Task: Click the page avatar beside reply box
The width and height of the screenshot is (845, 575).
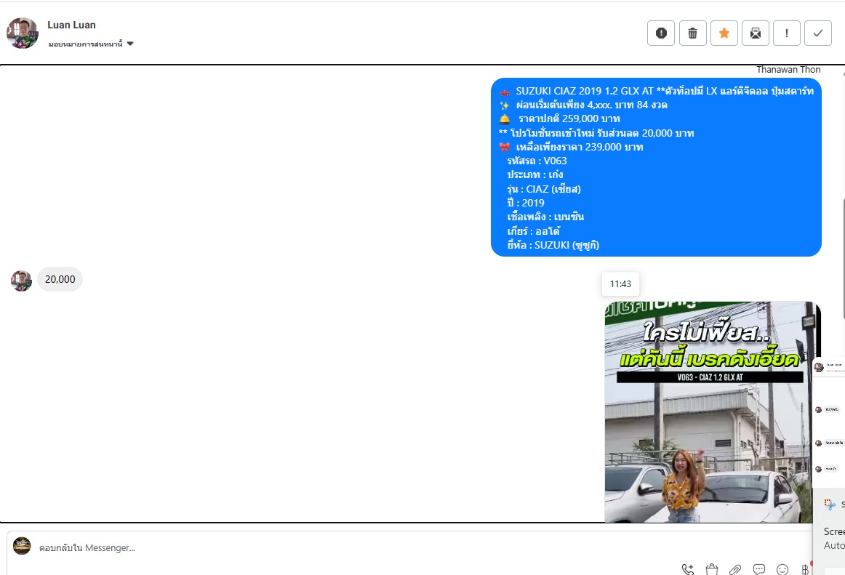Action: [22, 546]
